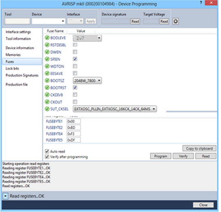Switch to the Memories section
Image resolution: width=221 pixels, height=212 pixels.
pyautogui.click(x=13, y=55)
